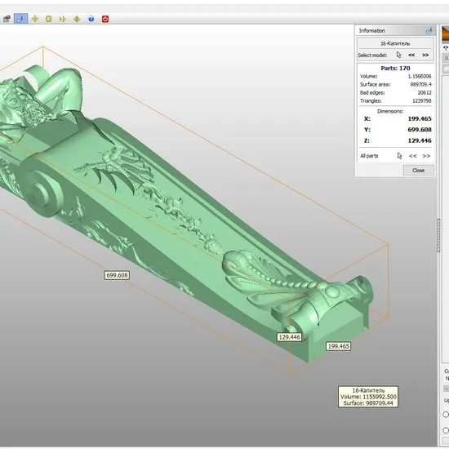The width and height of the screenshot is (449, 449).
Task: Close the Information panel with Close button
Action: [x=418, y=171]
